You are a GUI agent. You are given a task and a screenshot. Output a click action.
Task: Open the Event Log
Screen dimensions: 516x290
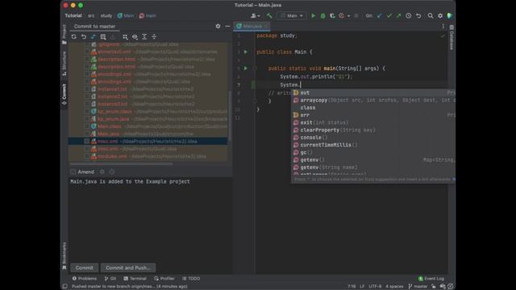(x=431, y=279)
